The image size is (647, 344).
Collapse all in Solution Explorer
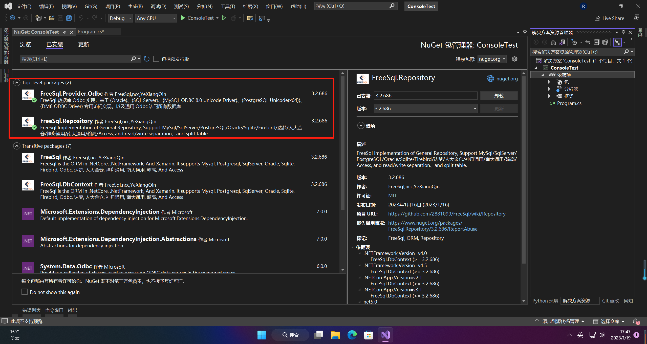596,42
